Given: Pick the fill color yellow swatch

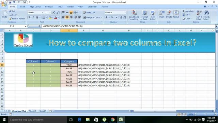Looking at the screenshot, I should pos(50,17).
